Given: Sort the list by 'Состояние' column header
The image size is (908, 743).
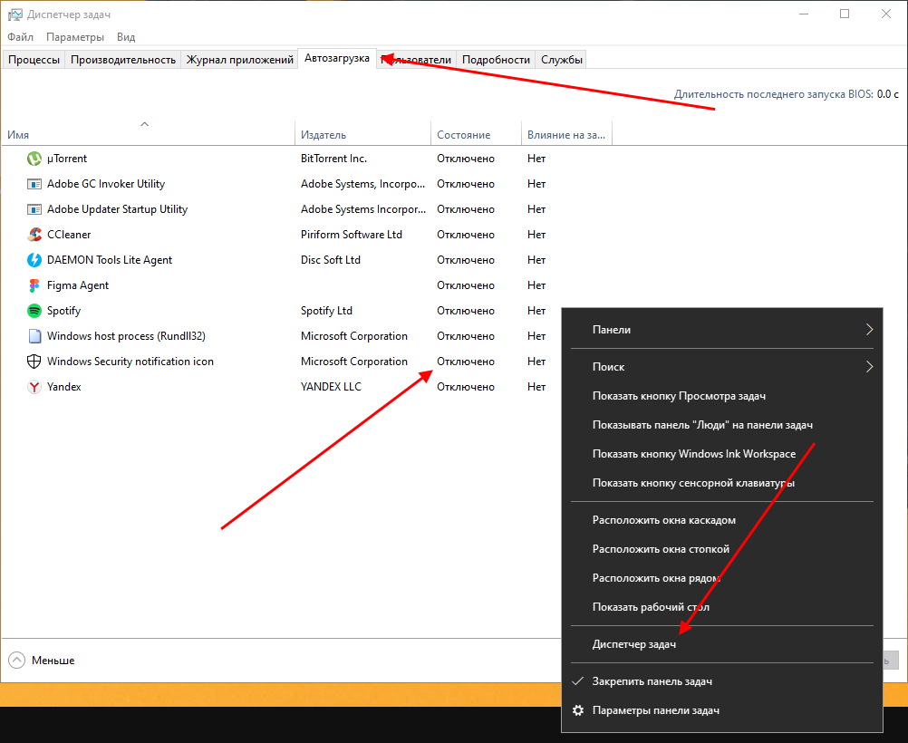Looking at the screenshot, I should coord(463,135).
